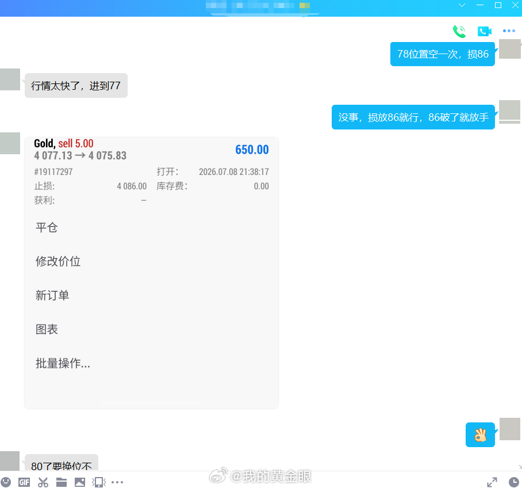This screenshot has width=522, height=488.
Task: Expand the input area with diagonal arrows icon
Action: 492,482
